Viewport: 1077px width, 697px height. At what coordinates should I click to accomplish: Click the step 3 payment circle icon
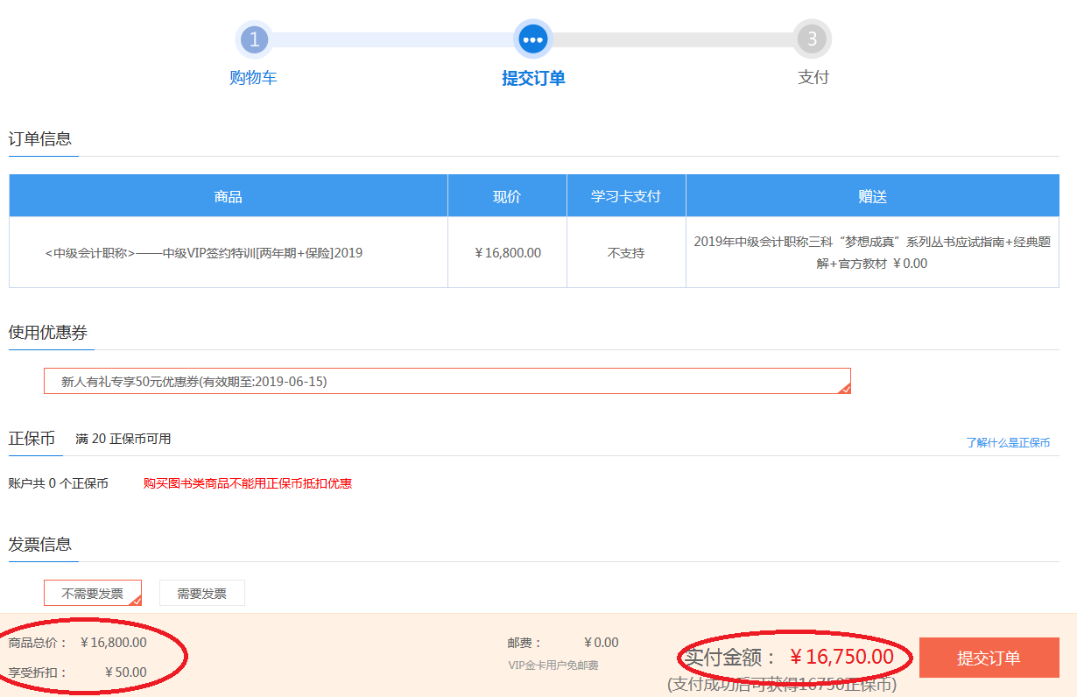pos(812,39)
